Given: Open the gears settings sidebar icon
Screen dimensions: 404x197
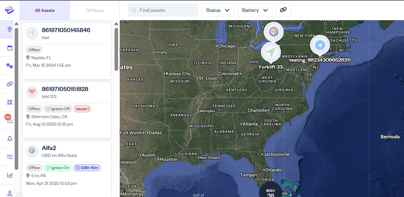Looking at the screenshot, I should pyautogui.click(x=10, y=66).
